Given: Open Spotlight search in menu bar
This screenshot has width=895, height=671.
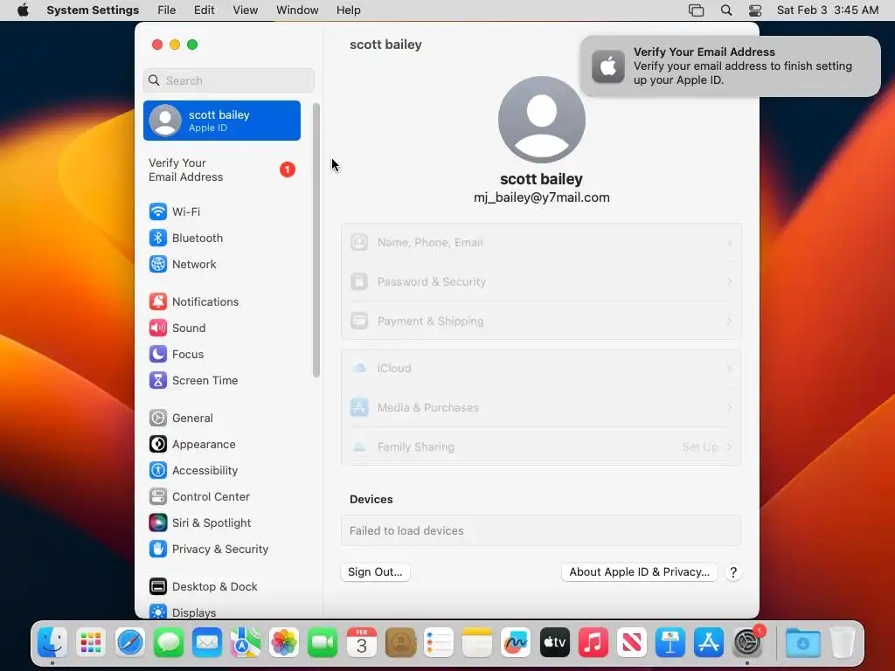Looking at the screenshot, I should pyautogui.click(x=726, y=10).
